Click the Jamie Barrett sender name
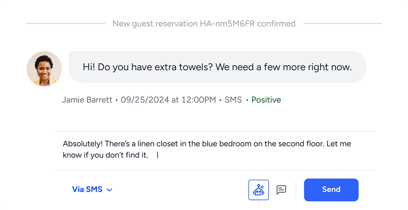 [x=87, y=100]
